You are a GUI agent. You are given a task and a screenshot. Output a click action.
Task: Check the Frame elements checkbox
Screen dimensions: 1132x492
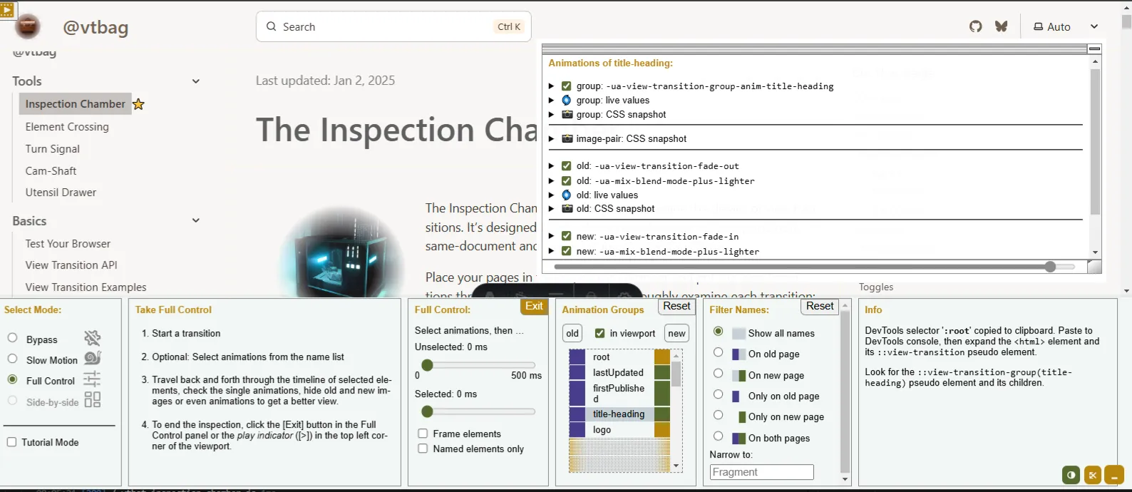coord(423,434)
